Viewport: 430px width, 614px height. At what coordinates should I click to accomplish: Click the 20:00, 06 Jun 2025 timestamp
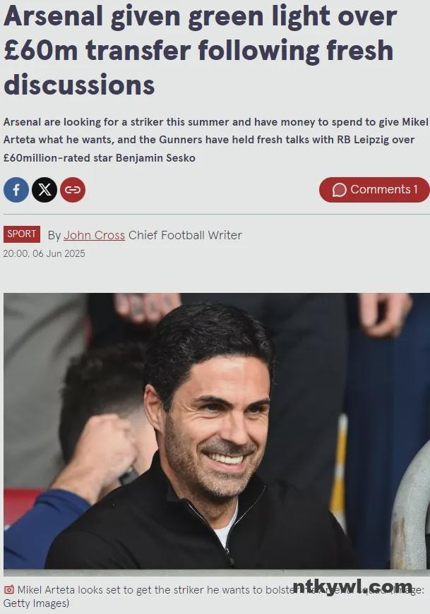point(44,253)
